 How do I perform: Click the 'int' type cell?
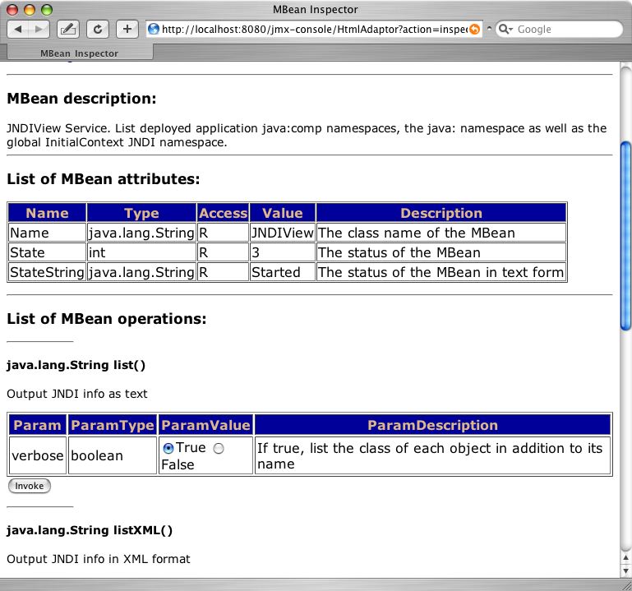click(x=141, y=252)
